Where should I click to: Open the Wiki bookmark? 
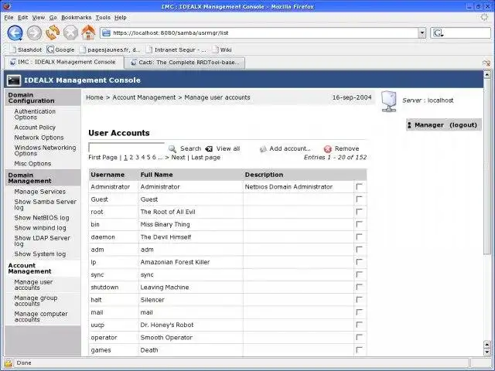coord(222,49)
